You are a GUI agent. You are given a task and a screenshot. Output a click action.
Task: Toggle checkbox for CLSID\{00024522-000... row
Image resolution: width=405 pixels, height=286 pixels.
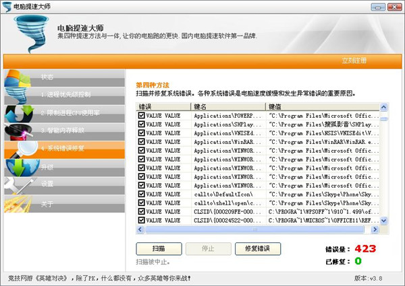coord(141,220)
